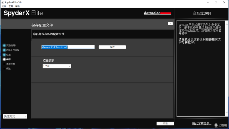229x129 pixels.
Task: Click the 保存 button to save profile
Action: coord(112,47)
